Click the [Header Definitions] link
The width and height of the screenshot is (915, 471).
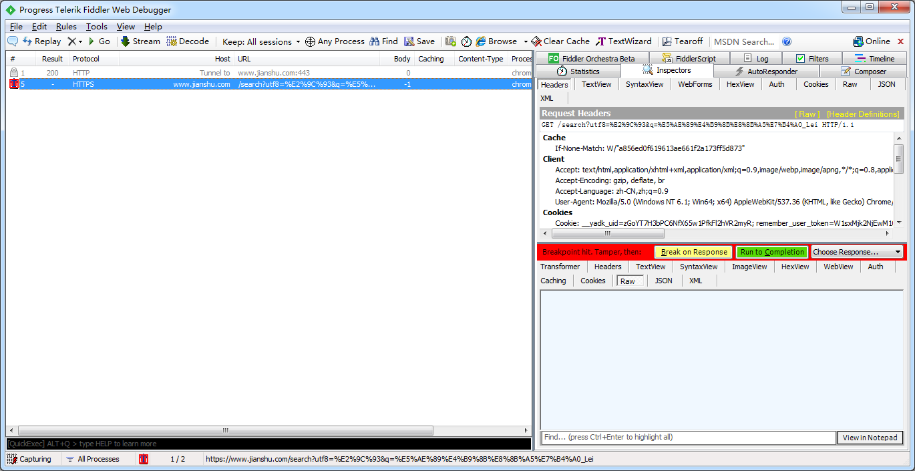[x=863, y=114]
